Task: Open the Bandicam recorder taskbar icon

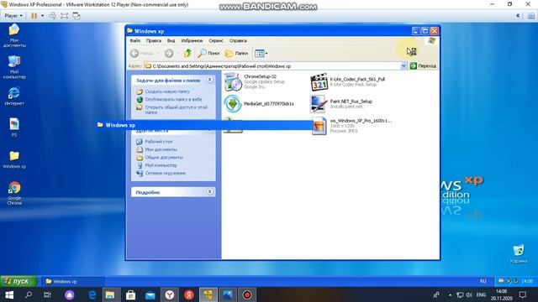Action: [247, 294]
